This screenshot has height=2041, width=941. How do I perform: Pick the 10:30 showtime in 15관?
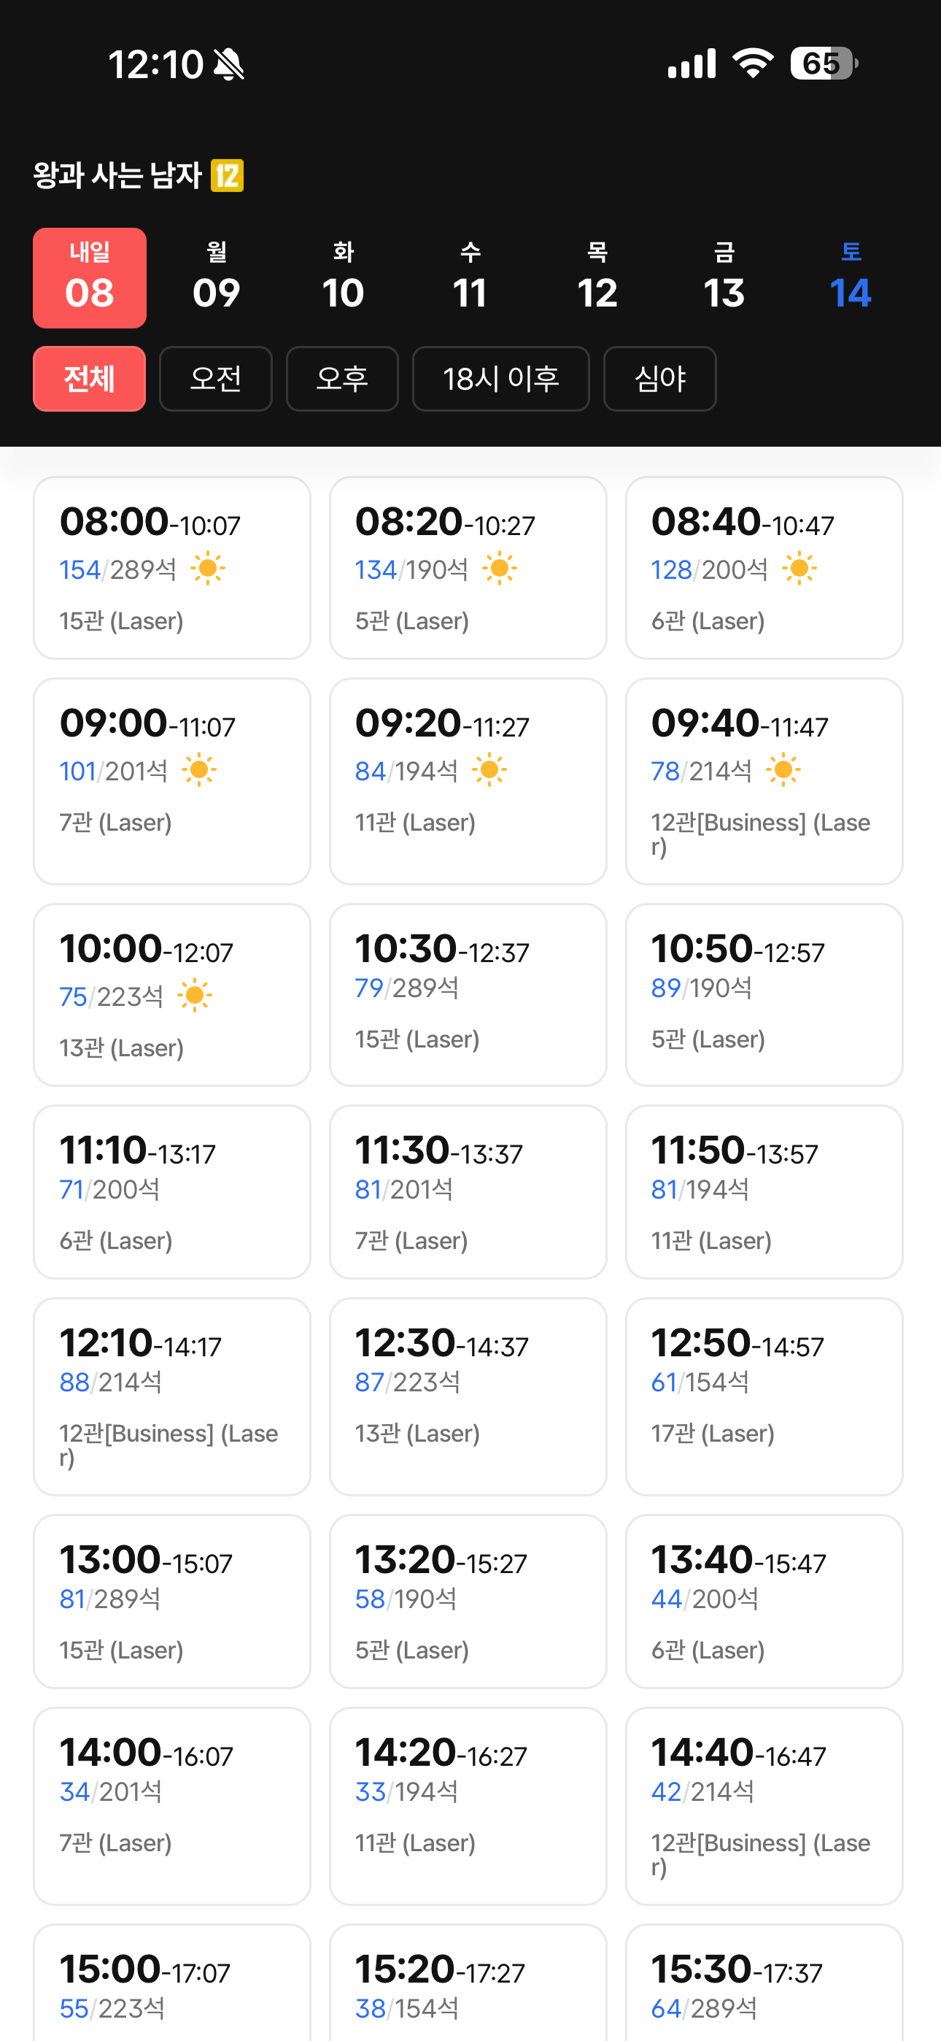pyautogui.click(x=468, y=994)
